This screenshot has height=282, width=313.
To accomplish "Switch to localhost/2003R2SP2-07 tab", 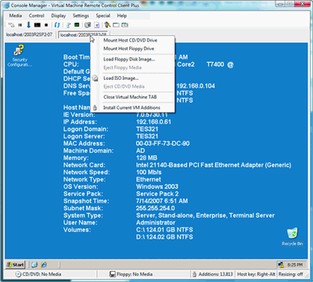I will (x=29, y=34).
